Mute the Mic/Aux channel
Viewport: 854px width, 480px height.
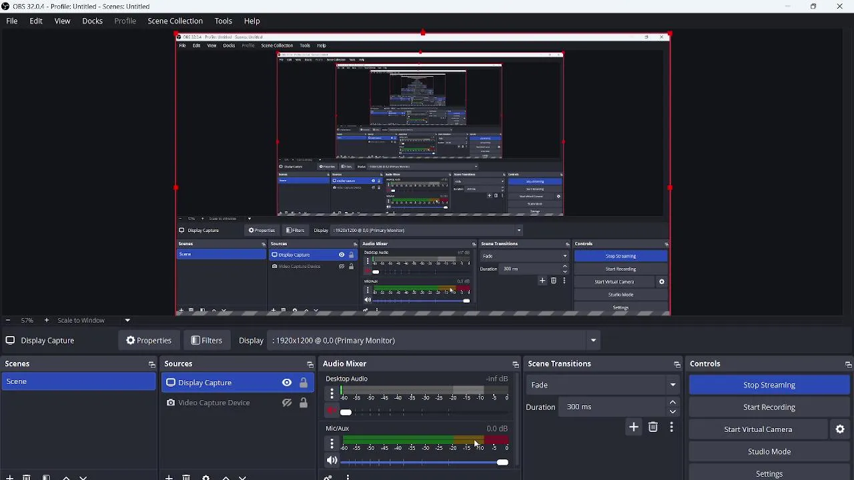pos(332,461)
